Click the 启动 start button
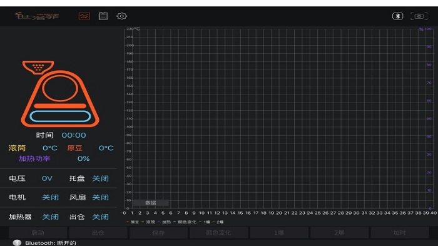The image size is (438, 246). pyautogui.click(x=38, y=233)
